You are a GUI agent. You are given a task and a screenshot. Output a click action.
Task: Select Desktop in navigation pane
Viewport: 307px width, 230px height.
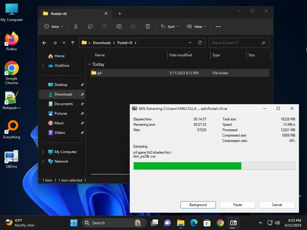[x=62, y=85]
